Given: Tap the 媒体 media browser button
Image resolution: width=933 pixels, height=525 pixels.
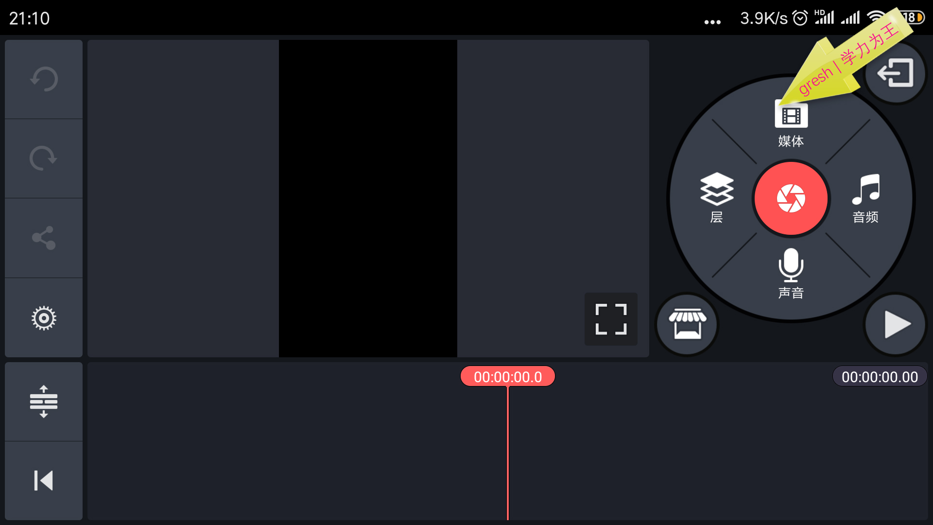Looking at the screenshot, I should (x=791, y=124).
